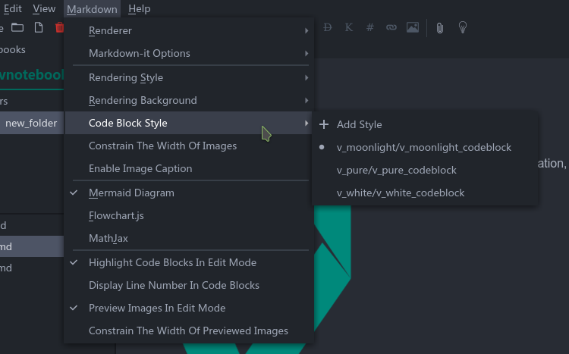
Task: Turn off Preview Images In Edit Mode
Action: [189, 308]
